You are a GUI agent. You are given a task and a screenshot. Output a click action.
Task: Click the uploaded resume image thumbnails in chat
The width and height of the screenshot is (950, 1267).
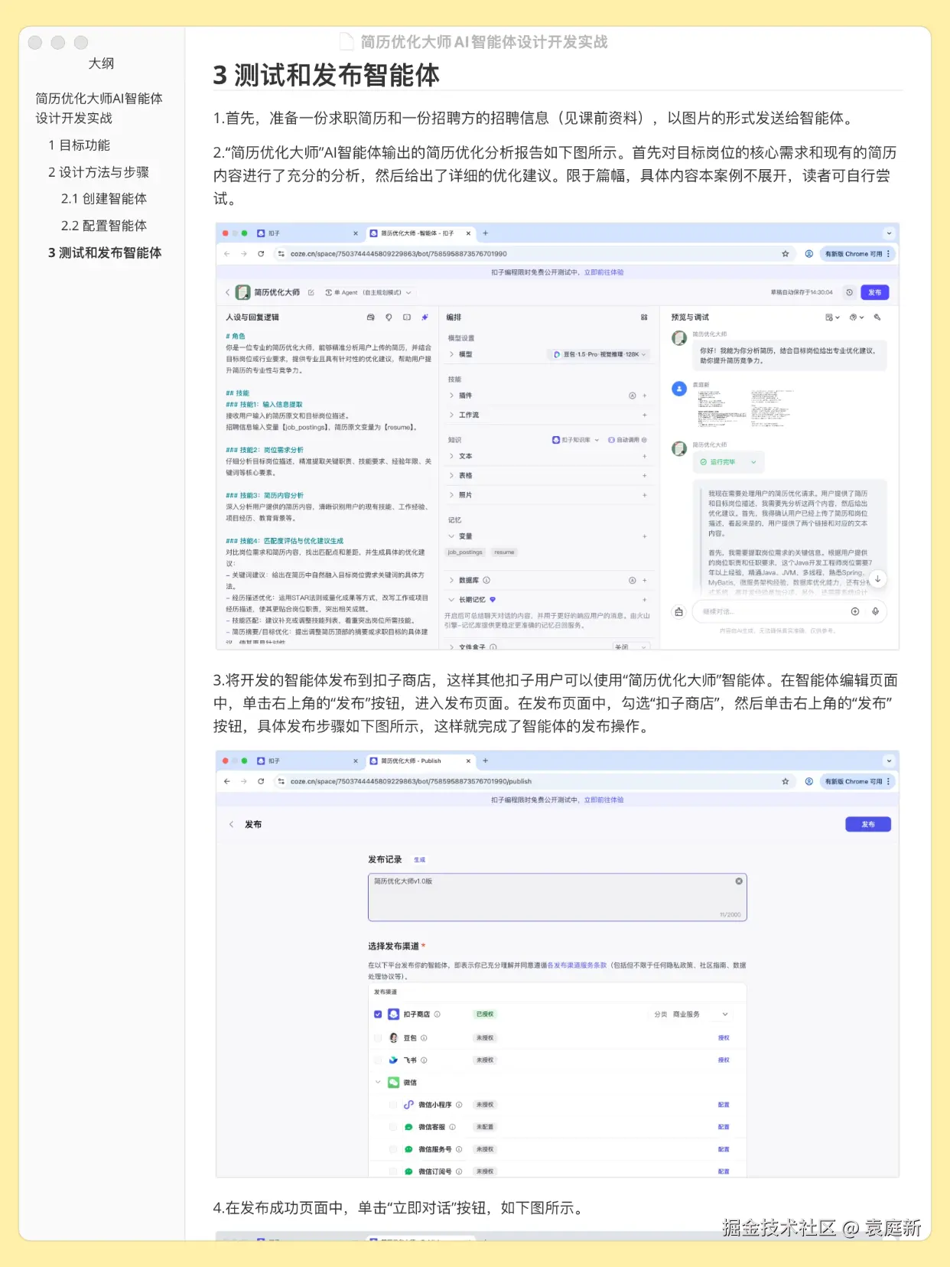746,407
